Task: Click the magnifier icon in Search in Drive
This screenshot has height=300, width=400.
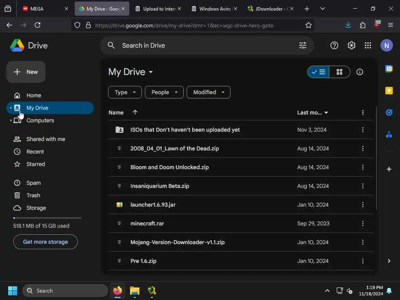Action: click(111, 45)
